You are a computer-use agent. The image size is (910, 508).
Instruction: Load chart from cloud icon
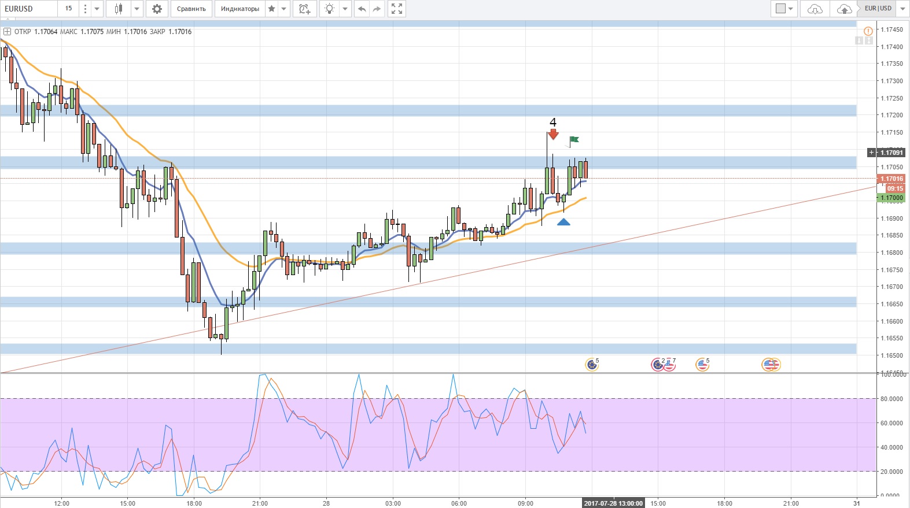[x=815, y=9]
